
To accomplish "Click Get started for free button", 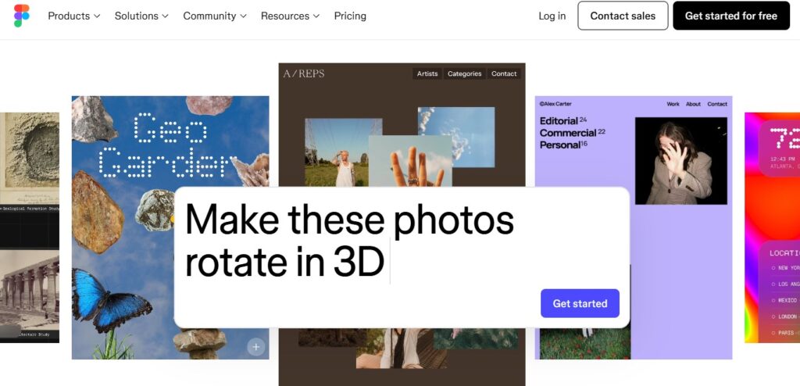I will (730, 16).
